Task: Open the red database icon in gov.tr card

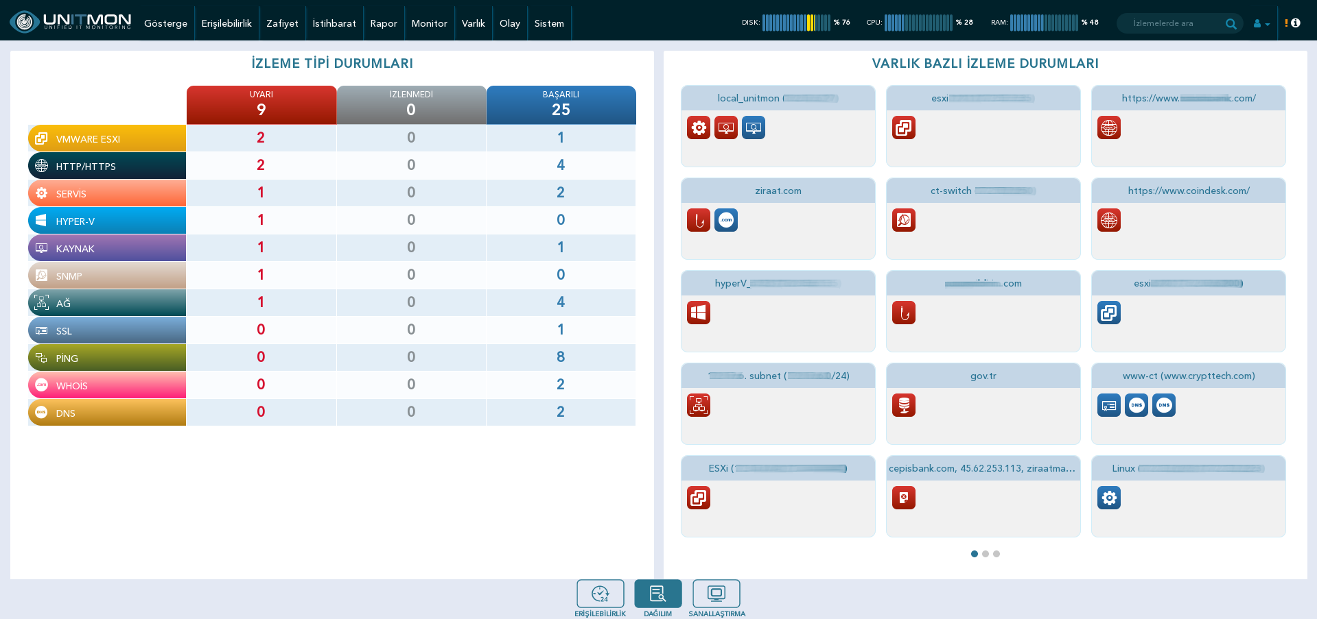Action: click(904, 405)
